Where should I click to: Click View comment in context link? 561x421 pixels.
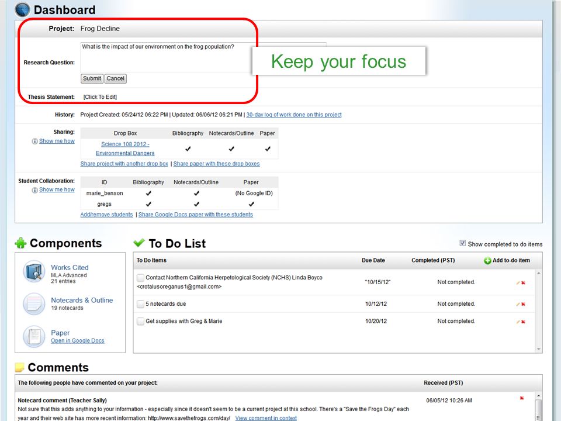[266, 417]
